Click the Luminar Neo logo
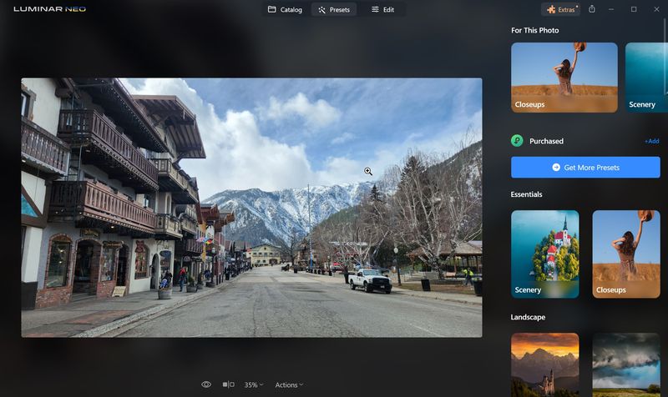 click(50, 9)
